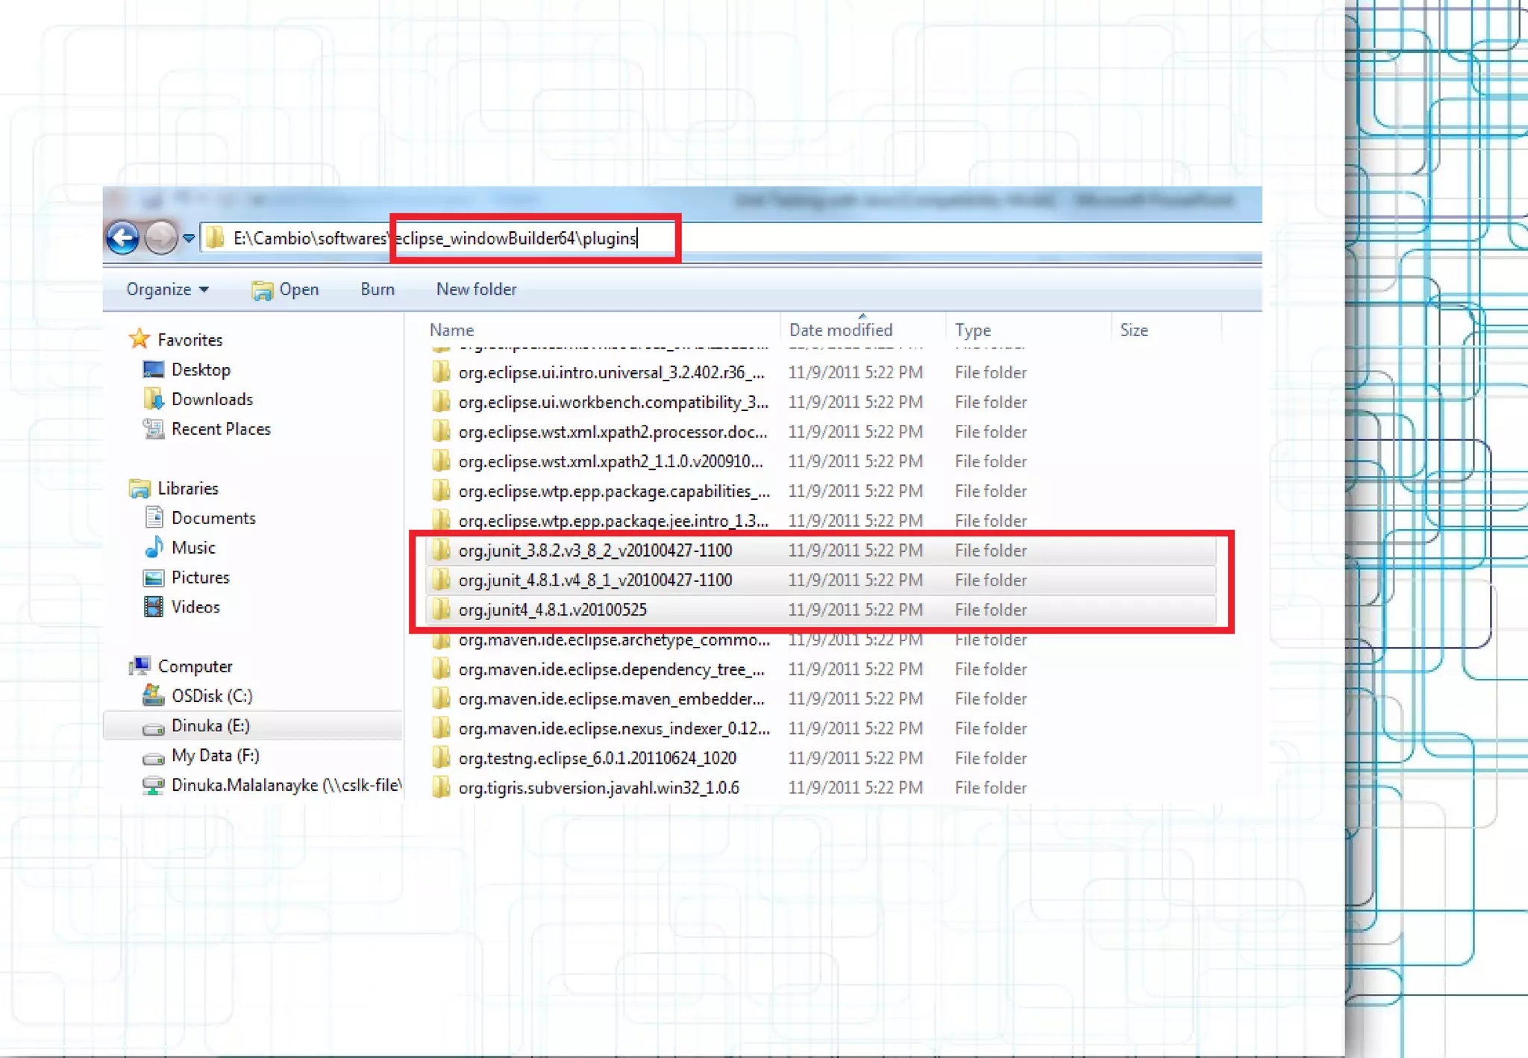Open the My Data (F:) drive
The height and width of the screenshot is (1058, 1528).
215,756
